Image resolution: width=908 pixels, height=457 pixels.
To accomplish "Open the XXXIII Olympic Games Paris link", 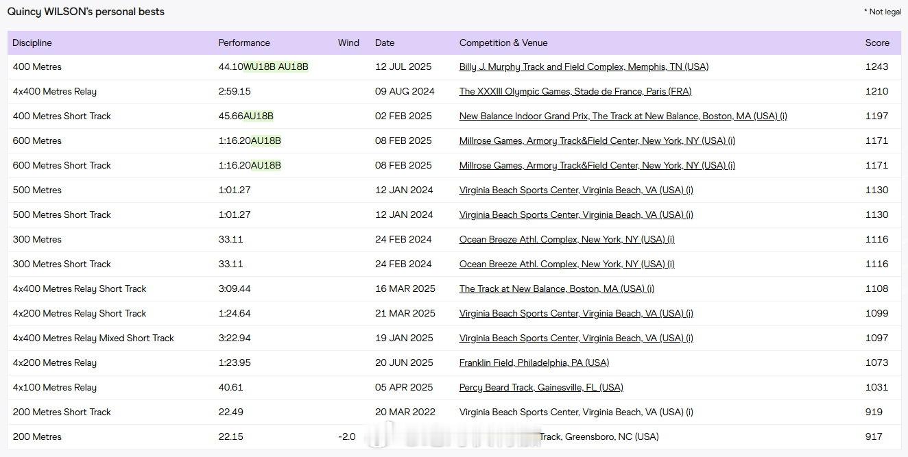I will [x=575, y=92].
